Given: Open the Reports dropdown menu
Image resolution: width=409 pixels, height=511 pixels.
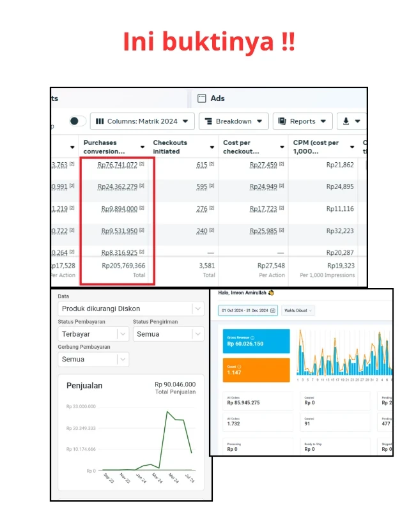Looking at the screenshot, I should coord(303,121).
